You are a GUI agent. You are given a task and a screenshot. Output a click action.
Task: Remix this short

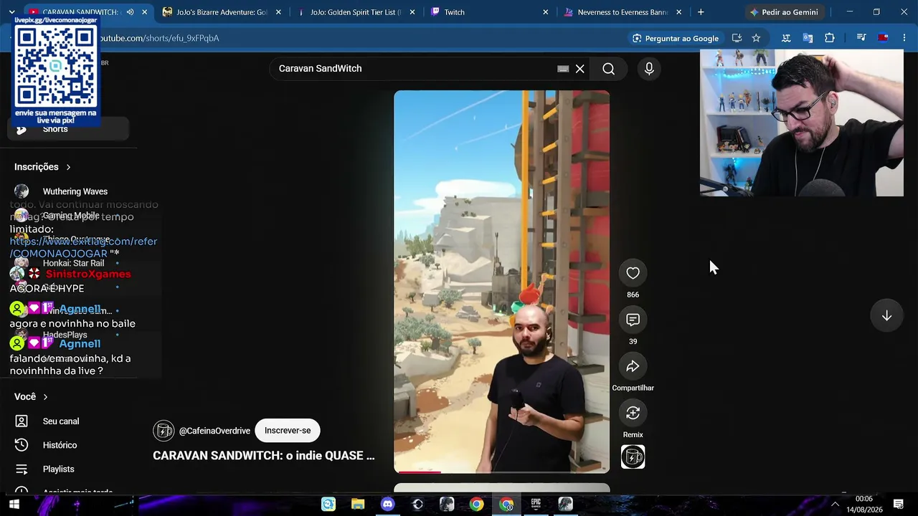coord(633,413)
